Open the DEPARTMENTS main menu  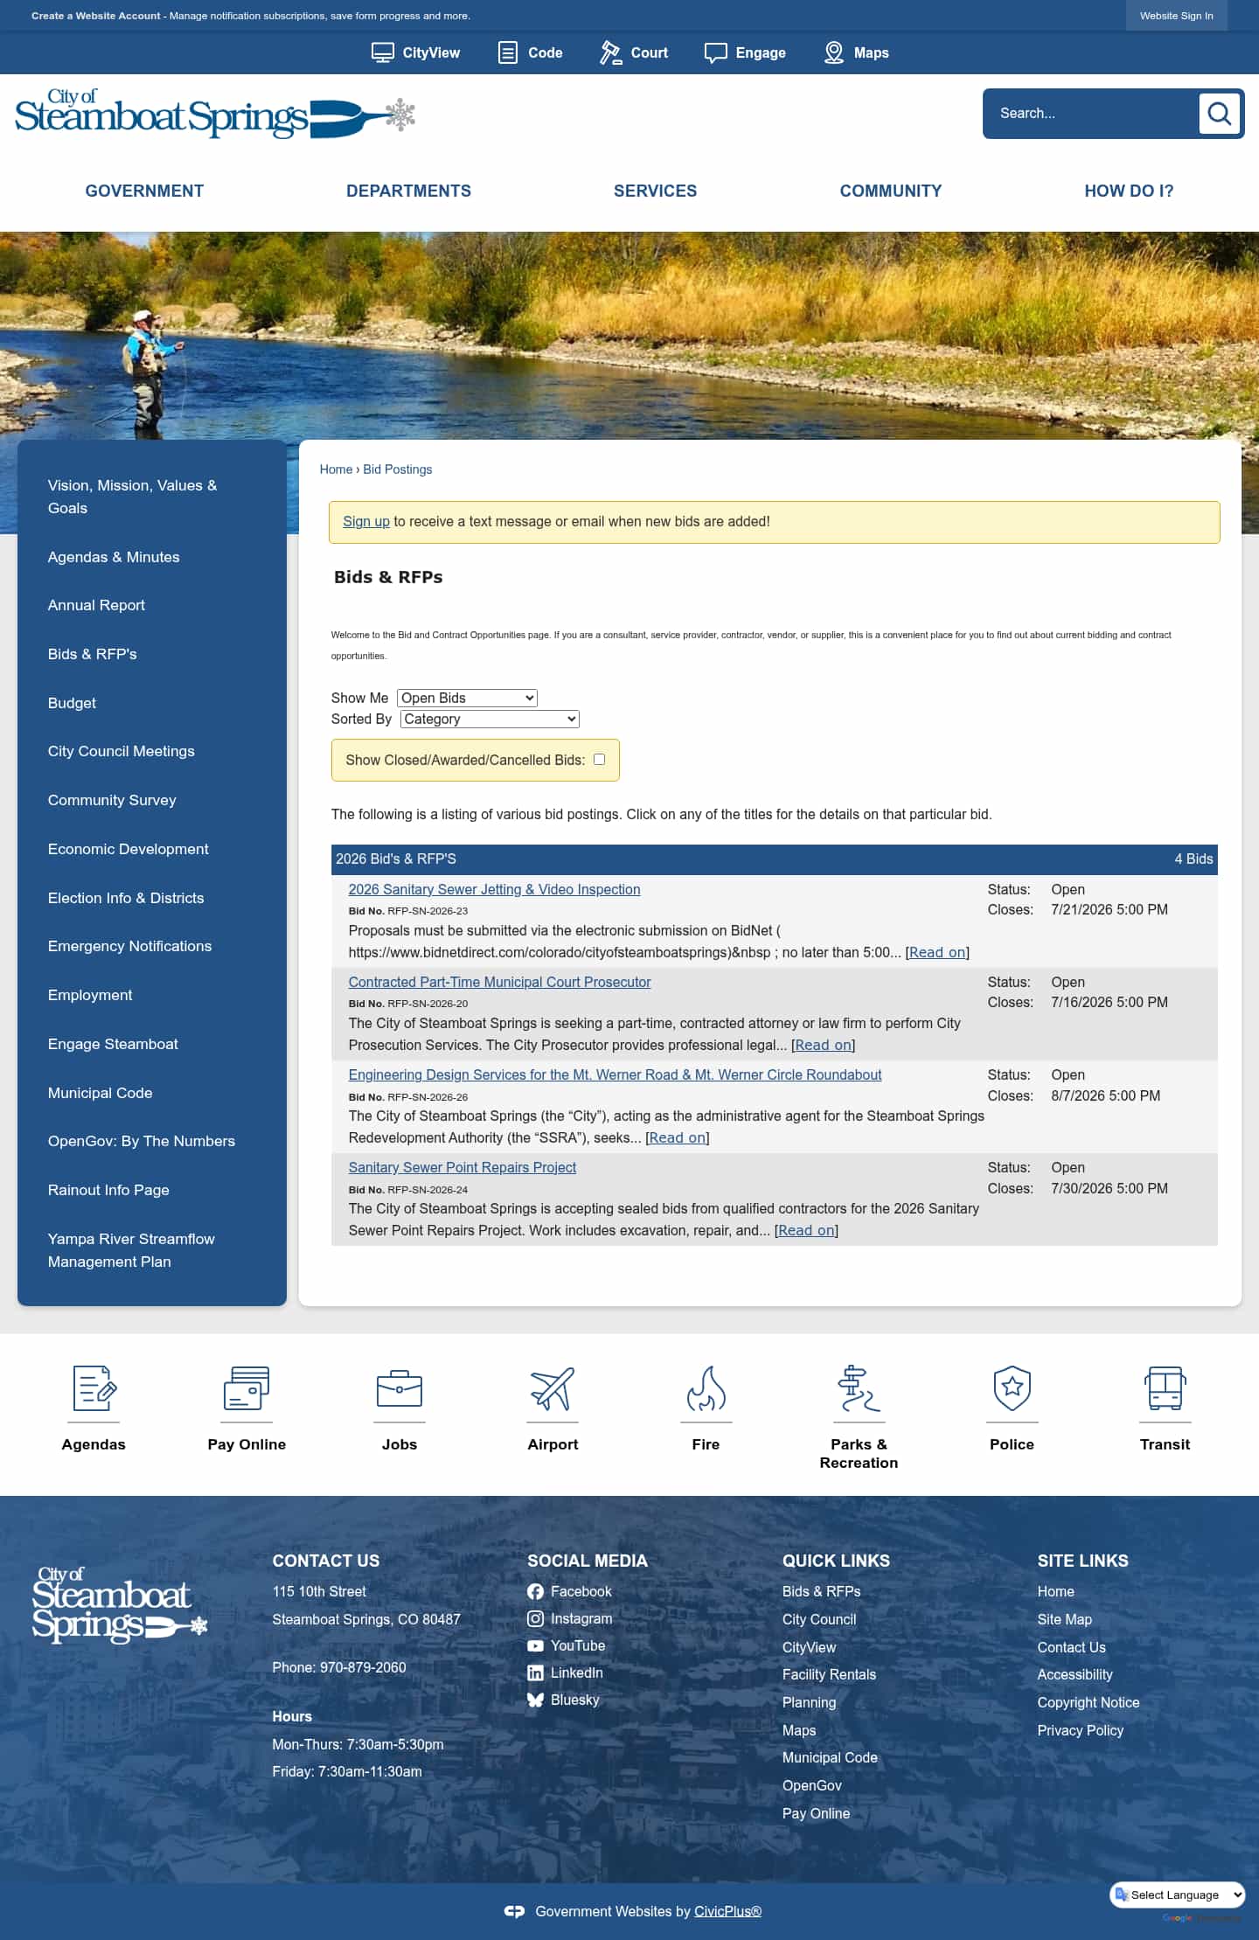point(408,191)
